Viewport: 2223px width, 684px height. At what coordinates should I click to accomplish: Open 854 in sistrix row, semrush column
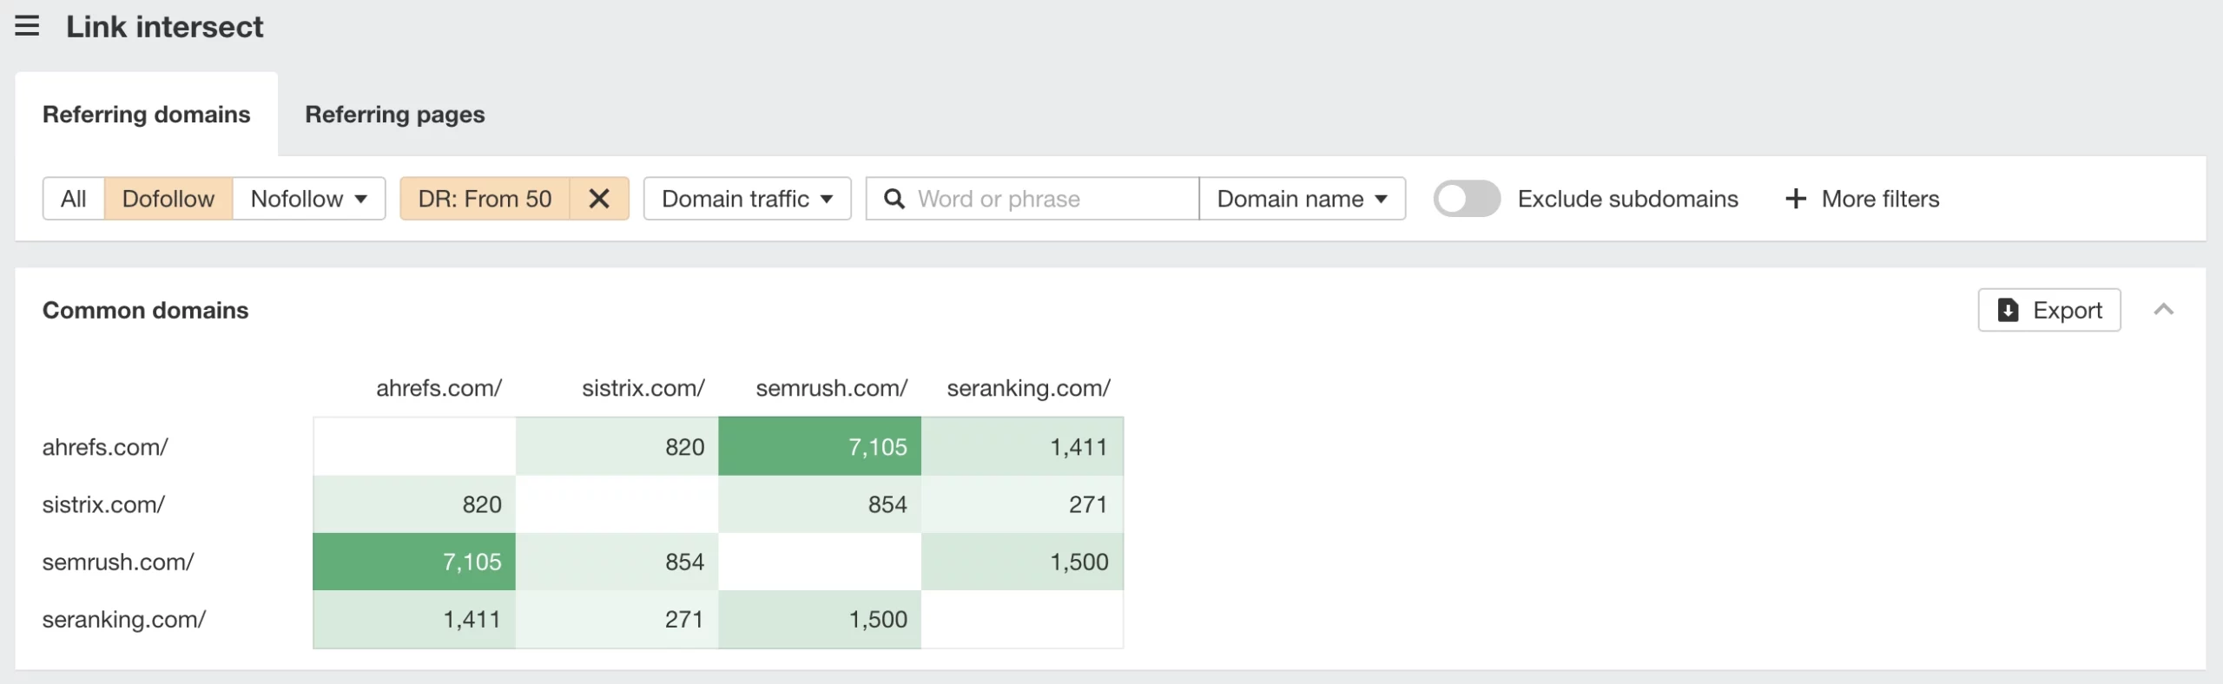tap(820, 504)
